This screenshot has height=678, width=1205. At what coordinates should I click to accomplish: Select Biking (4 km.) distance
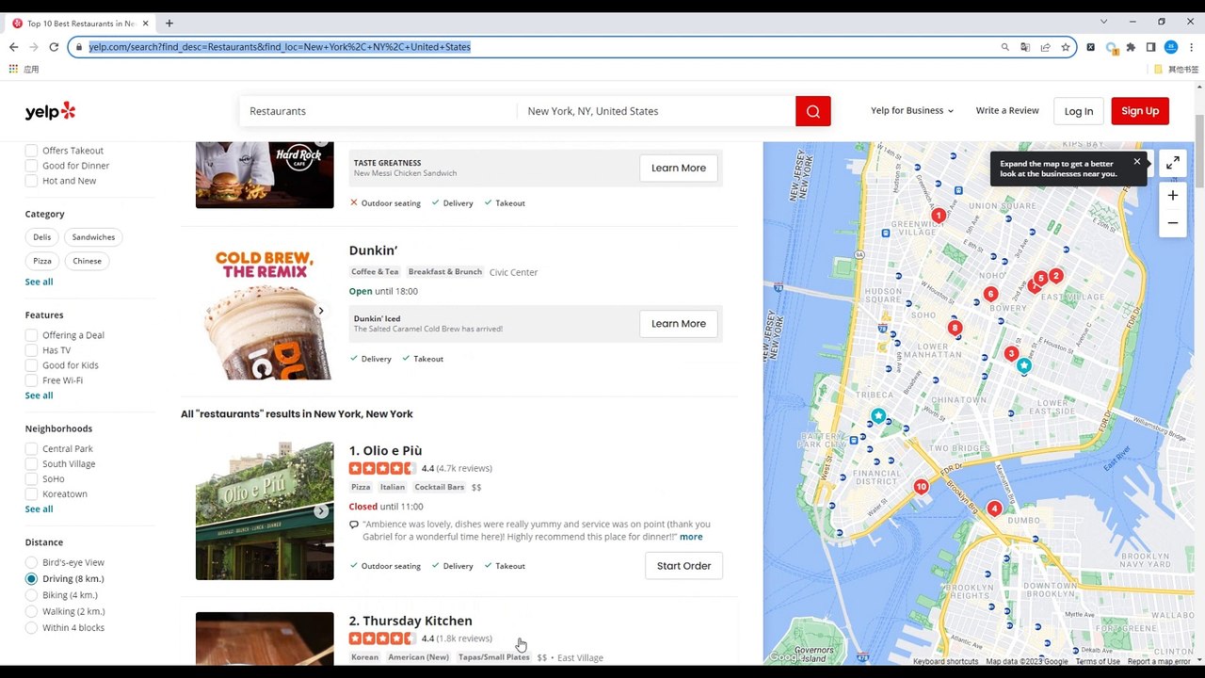(x=31, y=595)
